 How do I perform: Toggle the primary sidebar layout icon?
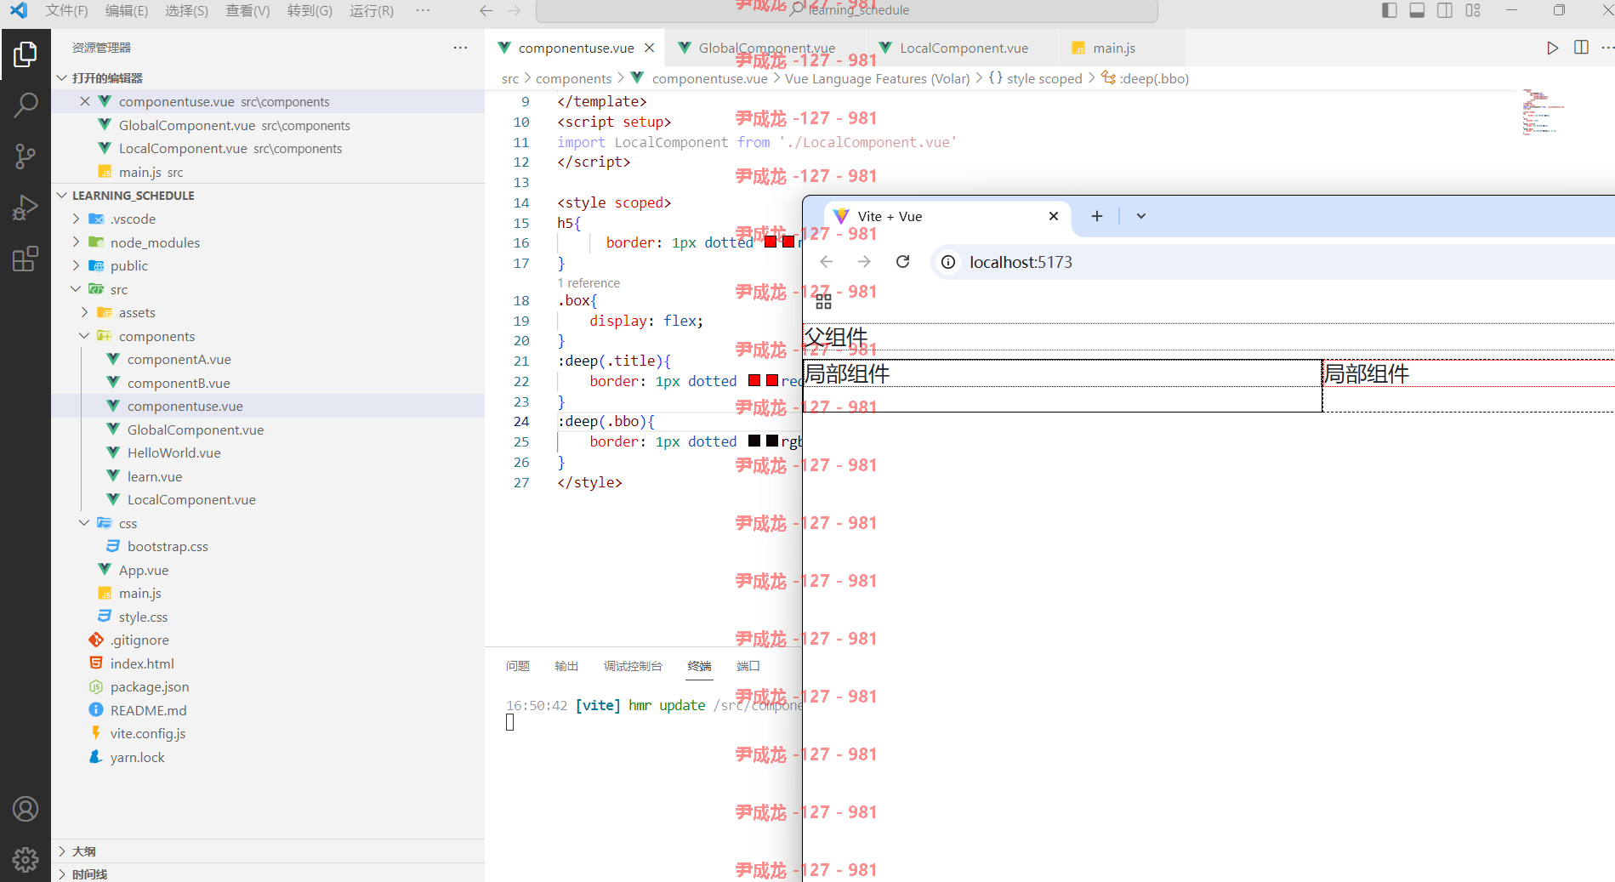(1390, 10)
